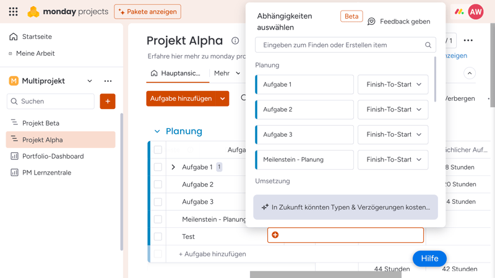Click the red plus icon in Test row
The height and width of the screenshot is (278, 495).
tap(275, 235)
